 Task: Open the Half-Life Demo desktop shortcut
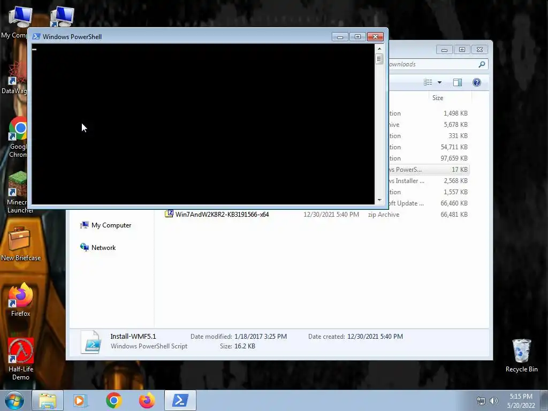point(21,359)
